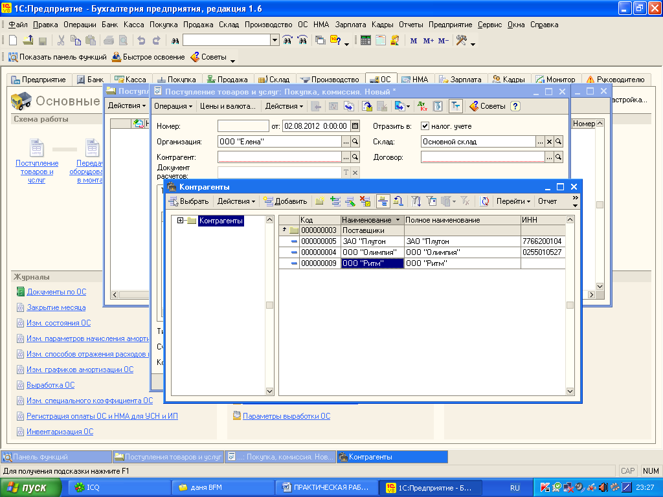
Task: Click the mark for deletion red X icon
Action: (x=365, y=201)
